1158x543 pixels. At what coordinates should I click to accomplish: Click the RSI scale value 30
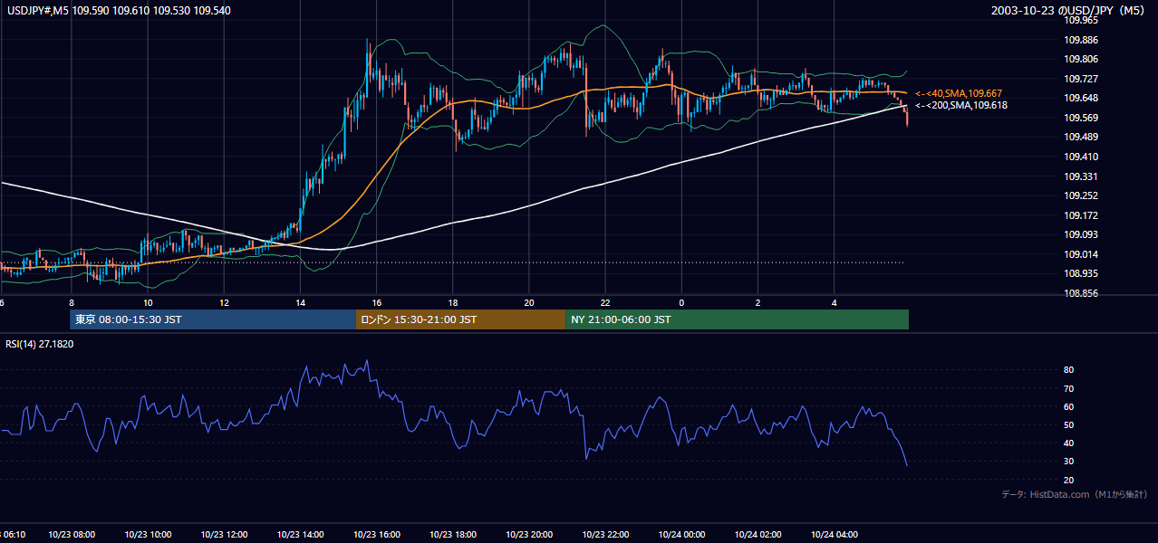(x=1069, y=461)
